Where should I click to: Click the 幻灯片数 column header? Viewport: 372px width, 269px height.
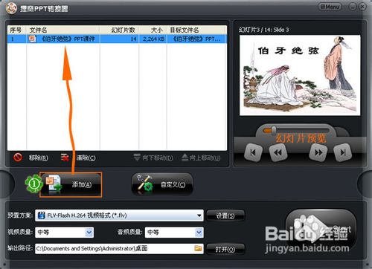[120, 30]
